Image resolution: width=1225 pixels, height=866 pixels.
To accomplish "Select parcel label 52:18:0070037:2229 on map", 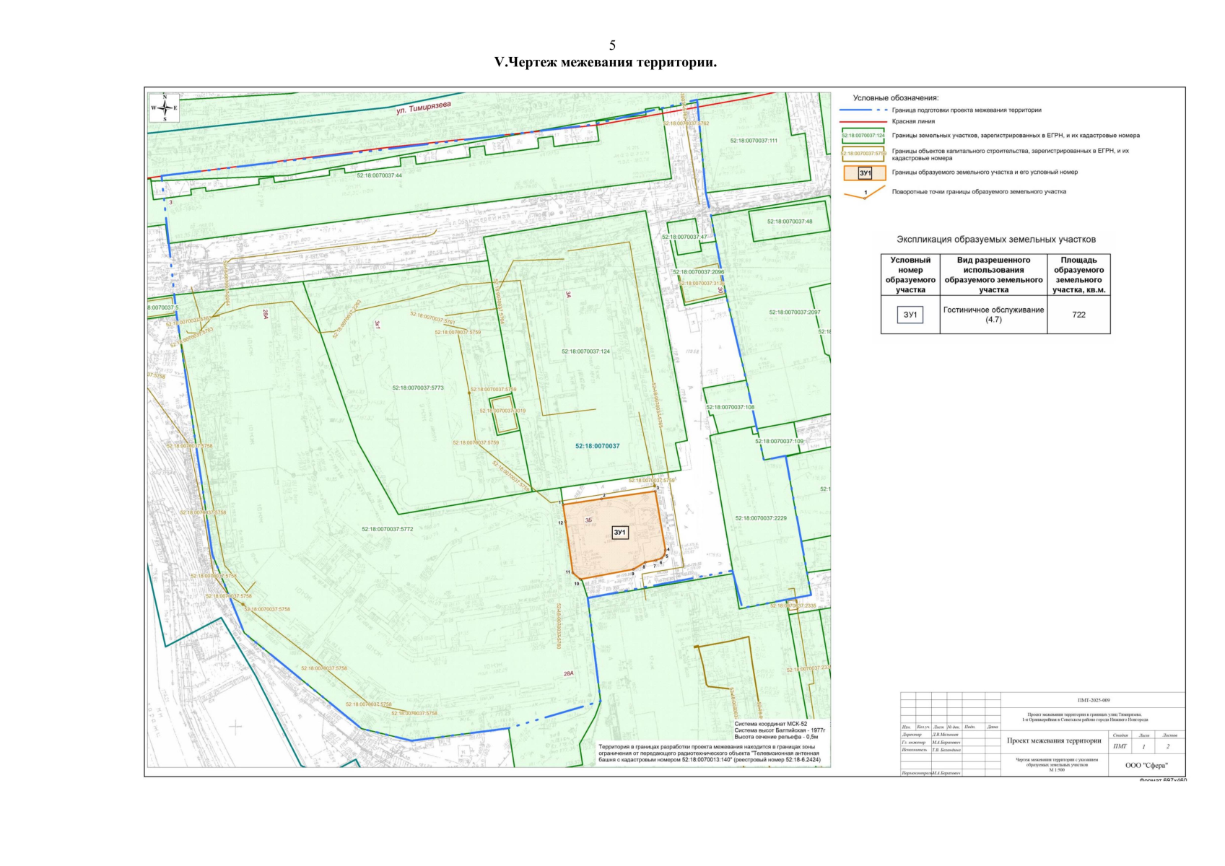I will tap(761, 518).
